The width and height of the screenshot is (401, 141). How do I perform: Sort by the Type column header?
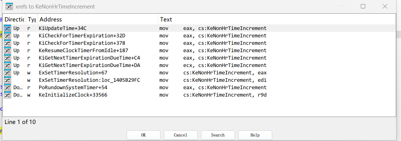(32, 19)
